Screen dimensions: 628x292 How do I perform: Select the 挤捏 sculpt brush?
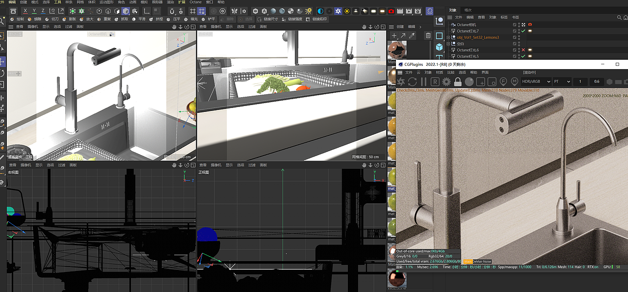156,19
